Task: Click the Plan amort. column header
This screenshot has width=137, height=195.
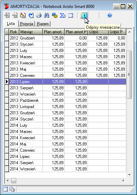Action: pos(54,32)
